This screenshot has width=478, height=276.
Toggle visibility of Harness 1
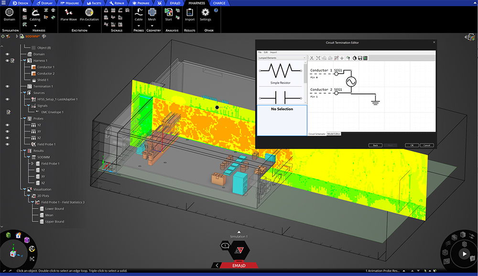[8, 60]
